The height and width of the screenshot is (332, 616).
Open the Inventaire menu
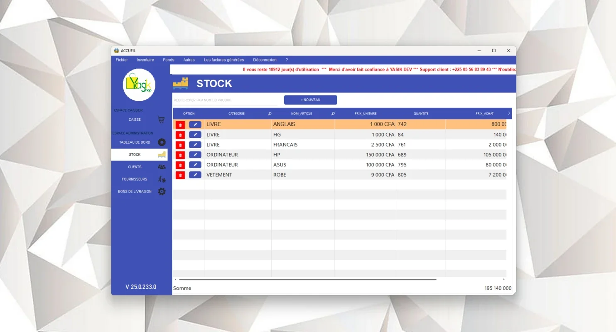pyautogui.click(x=145, y=60)
